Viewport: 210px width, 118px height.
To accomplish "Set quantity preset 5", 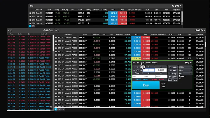I will (x=137, y=67).
